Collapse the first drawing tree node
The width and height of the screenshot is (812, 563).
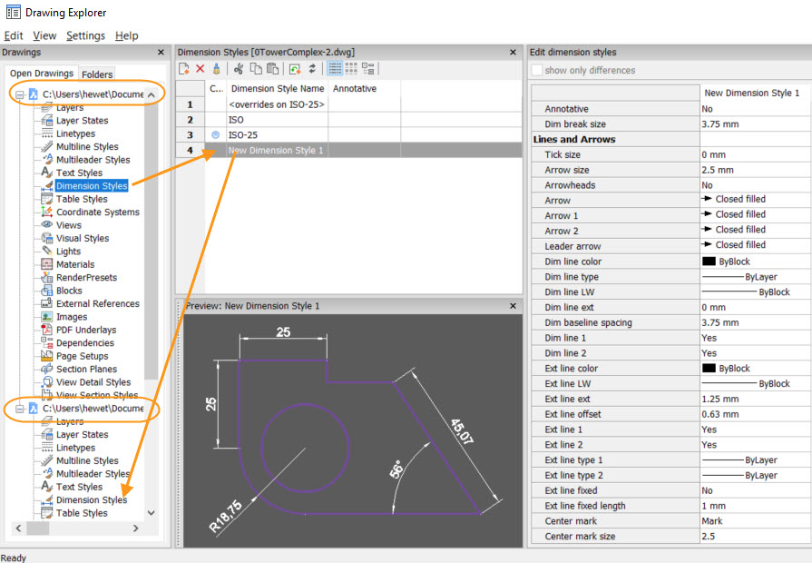tap(20, 94)
